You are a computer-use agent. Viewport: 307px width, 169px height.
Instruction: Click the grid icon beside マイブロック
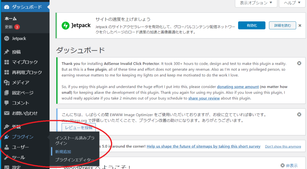pyautogui.click(x=7, y=62)
